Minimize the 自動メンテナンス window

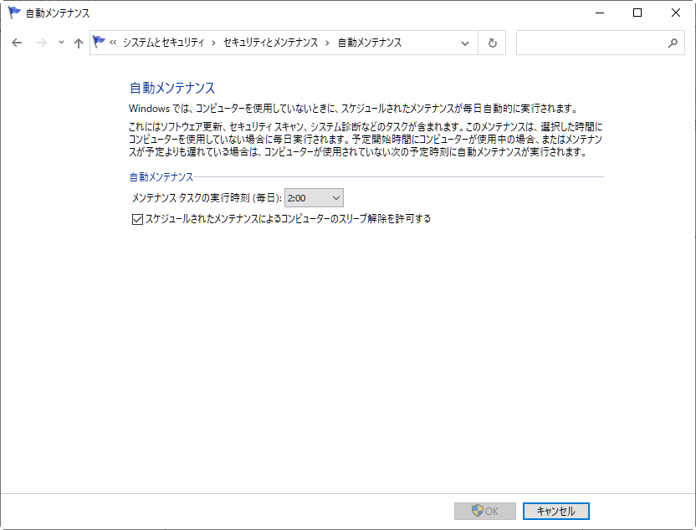[600, 13]
